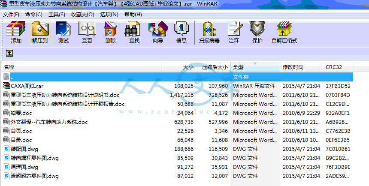This screenshot has height=186, width=369.
Task: Click packed size value 116,509
Action: [218, 149]
